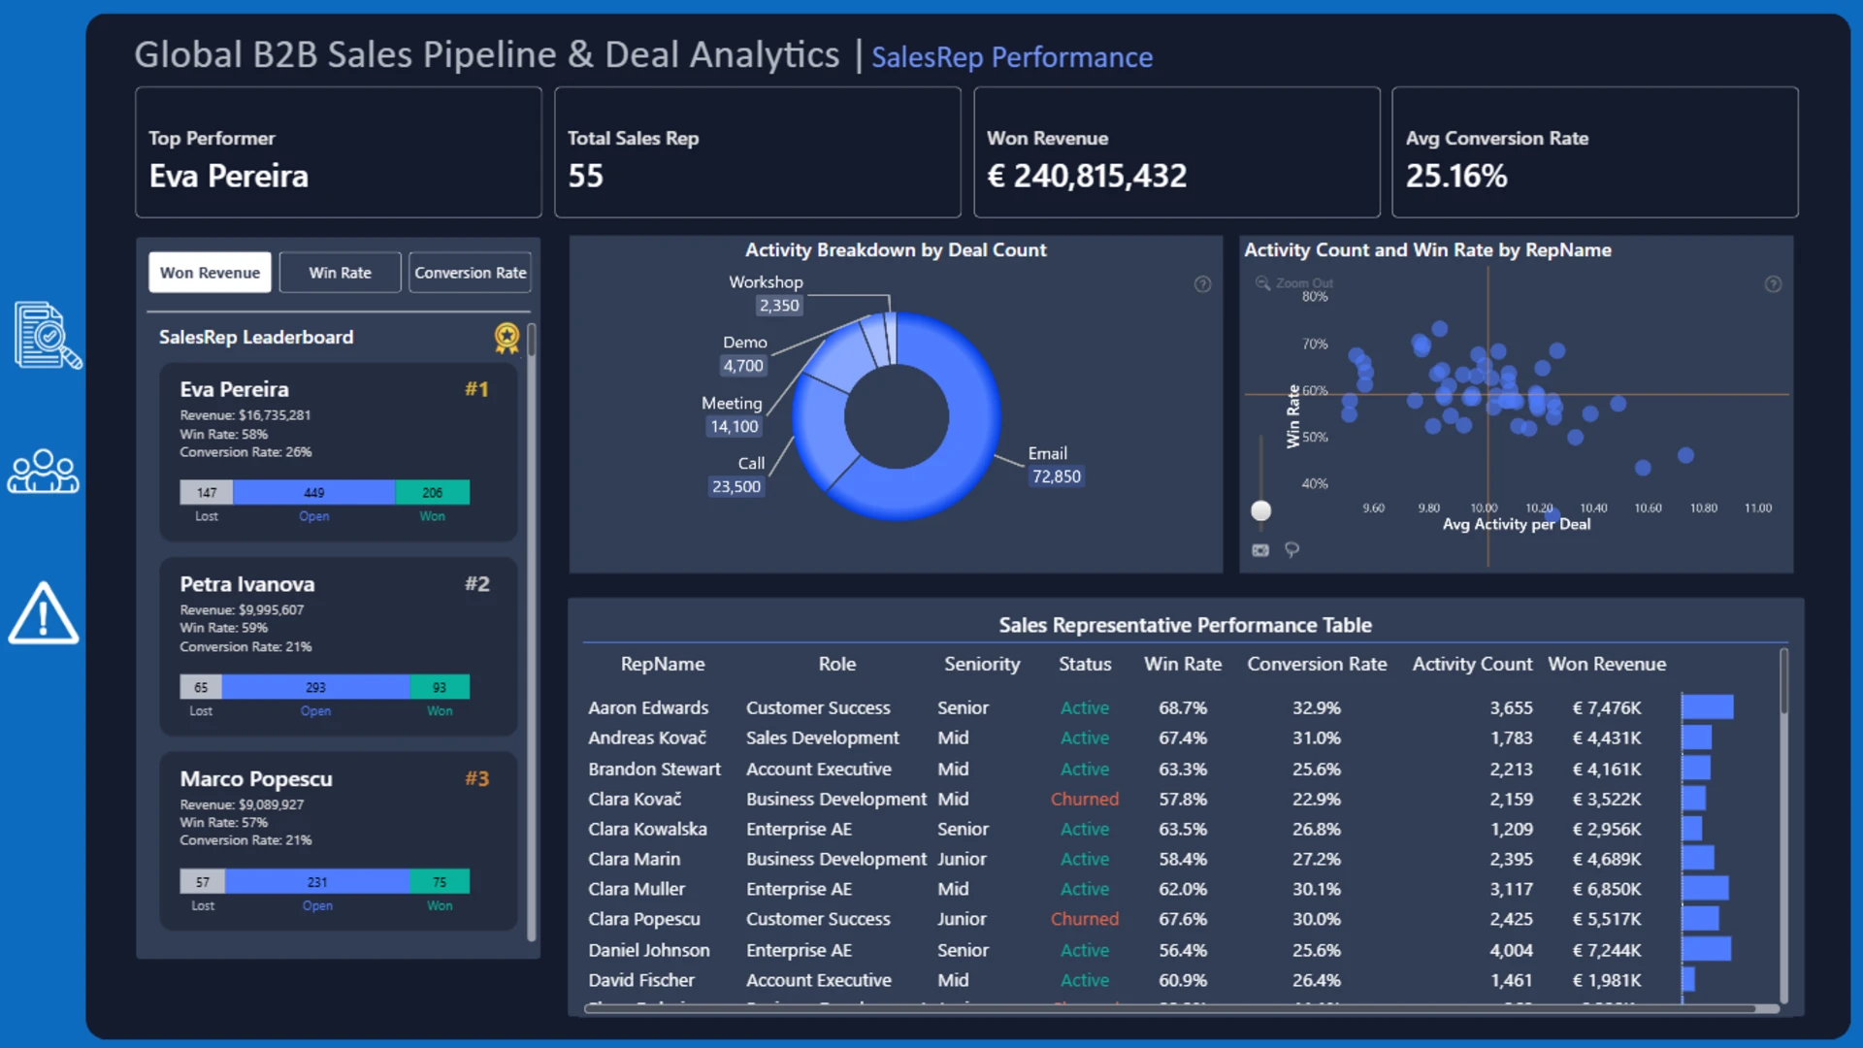Click the rectangle selection tool below scatter chart
This screenshot has width=1863, height=1048.
(1260, 550)
